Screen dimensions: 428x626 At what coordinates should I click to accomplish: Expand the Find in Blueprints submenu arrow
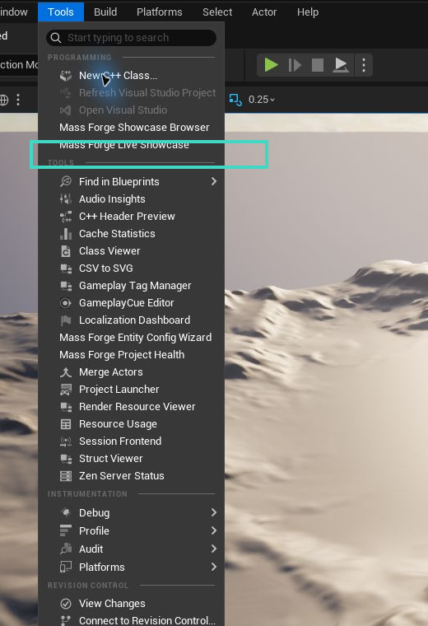(x=214, y=182)
